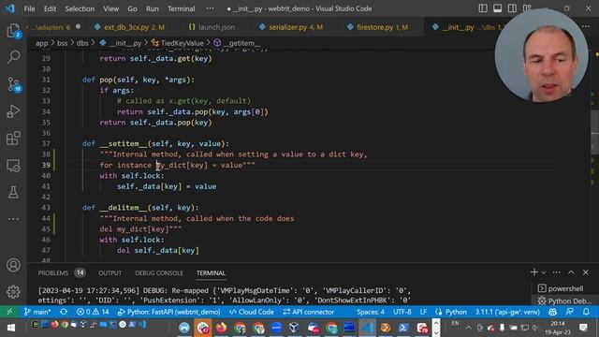Click 'dbs' breadcrumb segment
This screenshot has width=599, height=337.
click(x=82, y=43)
